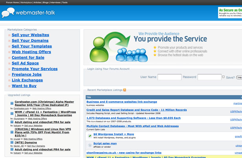
Task: Open Corehoster.com Alpha Master Reseller upgraded listing
Action: click(44, 103)
